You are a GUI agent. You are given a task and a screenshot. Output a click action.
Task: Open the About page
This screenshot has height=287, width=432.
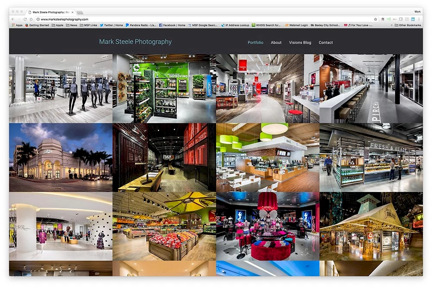coord(276,42)
